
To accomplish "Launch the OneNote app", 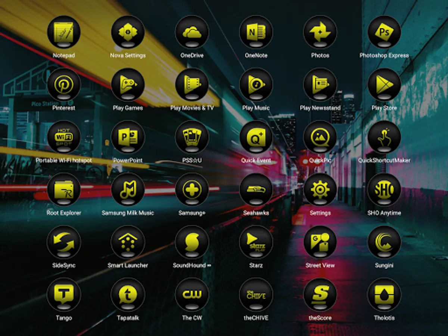I will pyautogui.click(x=256, y=32).
